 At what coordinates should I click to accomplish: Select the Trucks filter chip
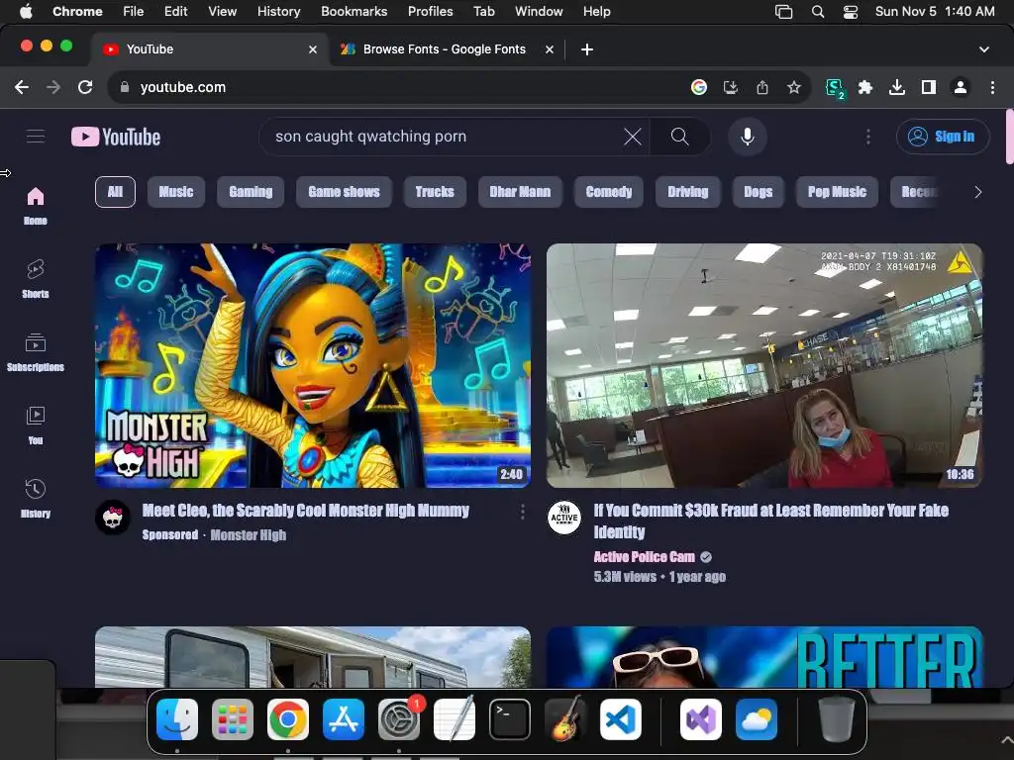click(x=435, y=192)
